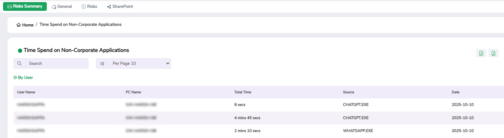Click the PC Name column header

[133, 92]
